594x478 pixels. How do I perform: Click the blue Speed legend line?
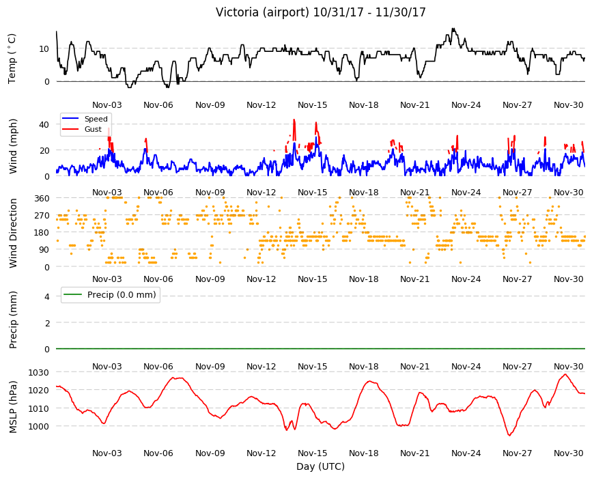pos(71,119)
